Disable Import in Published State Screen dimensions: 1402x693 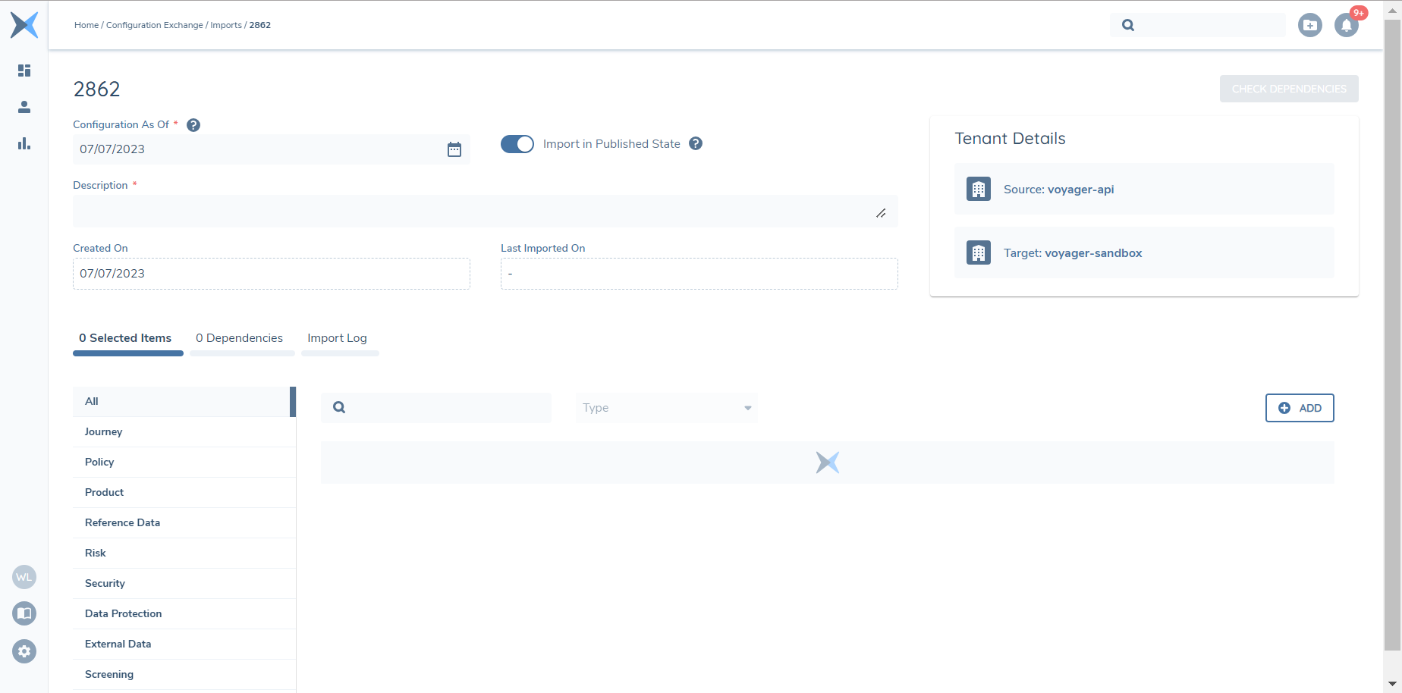click(517, 144)
